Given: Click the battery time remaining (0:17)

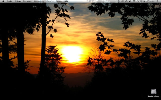Looking at the screenshot, I should click(152, 1).
